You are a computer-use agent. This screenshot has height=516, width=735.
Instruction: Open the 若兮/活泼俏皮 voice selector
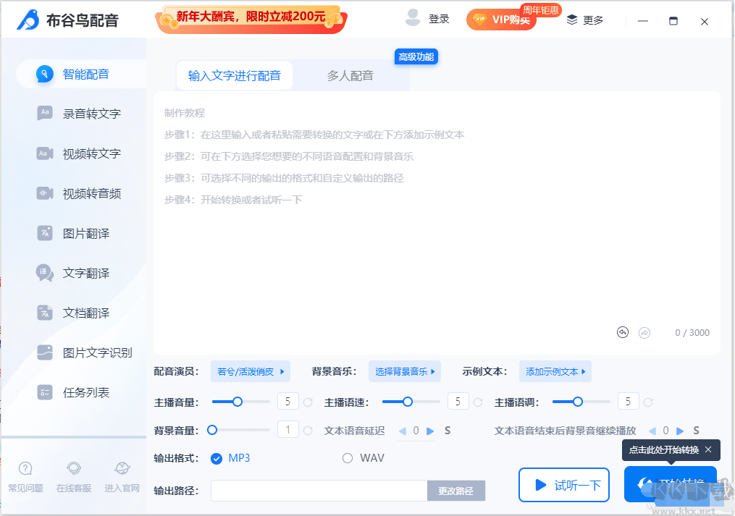tap(249, 371)
